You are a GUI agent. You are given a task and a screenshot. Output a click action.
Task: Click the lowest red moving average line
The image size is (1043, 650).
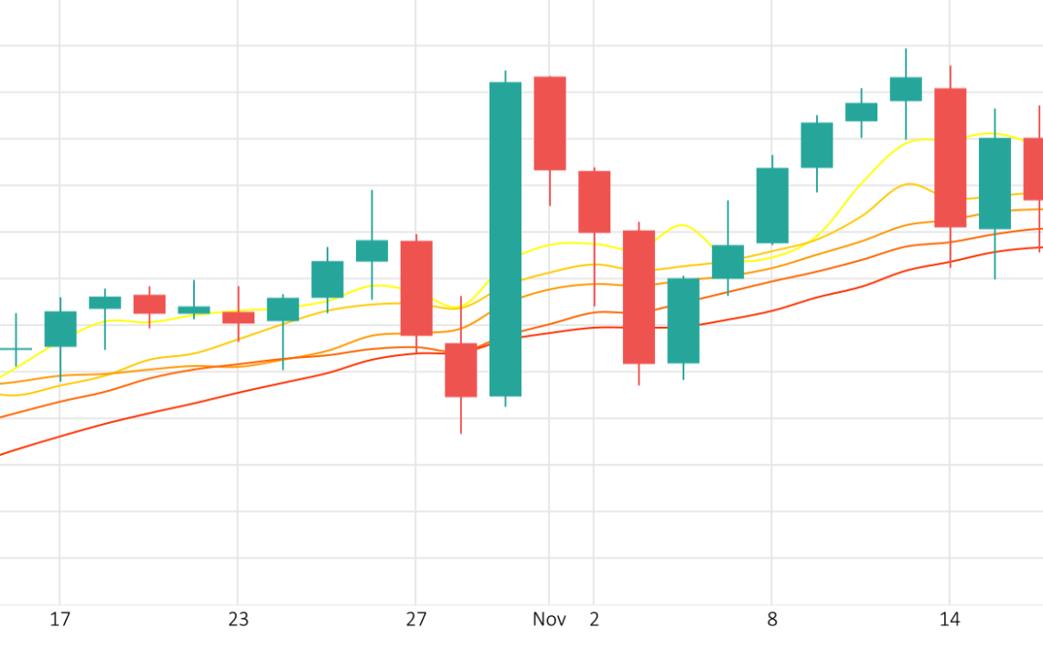click(183, 406)
